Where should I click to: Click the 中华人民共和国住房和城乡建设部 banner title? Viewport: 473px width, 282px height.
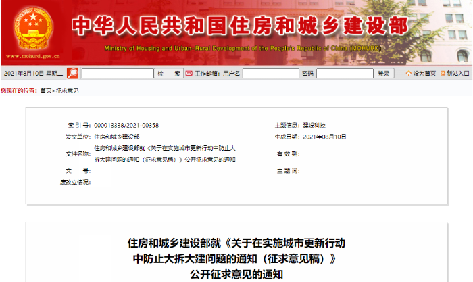(x=240, y=26)
